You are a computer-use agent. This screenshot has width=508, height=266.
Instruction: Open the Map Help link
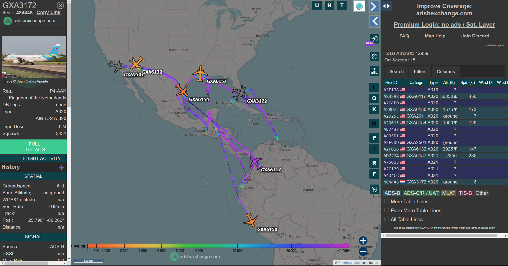point(435,36)
